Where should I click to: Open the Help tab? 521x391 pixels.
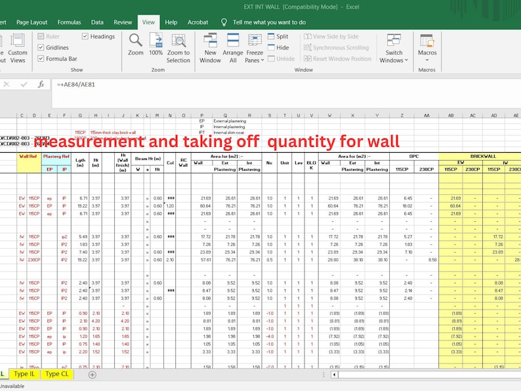171,22
